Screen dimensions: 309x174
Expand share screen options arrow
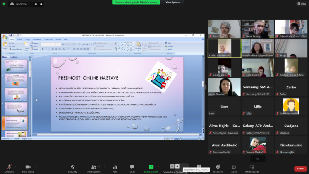click(x=158, y=167)
